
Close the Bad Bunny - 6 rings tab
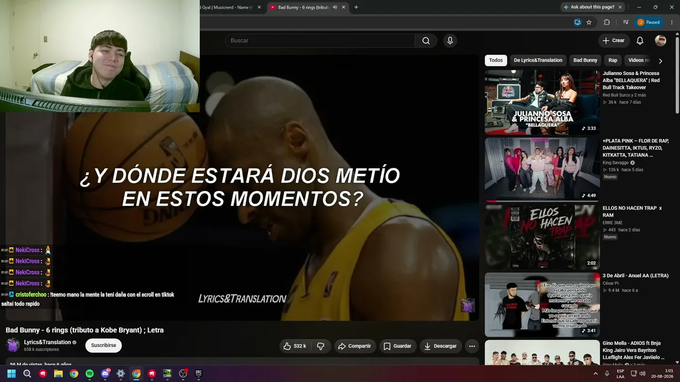[344, 7]
